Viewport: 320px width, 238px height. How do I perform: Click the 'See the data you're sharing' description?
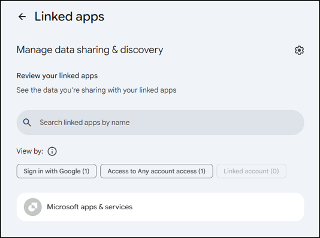coord(96,90)
